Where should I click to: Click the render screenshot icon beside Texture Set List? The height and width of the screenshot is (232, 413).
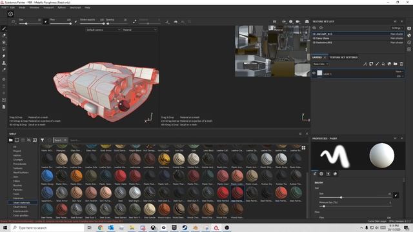point(307,21)
